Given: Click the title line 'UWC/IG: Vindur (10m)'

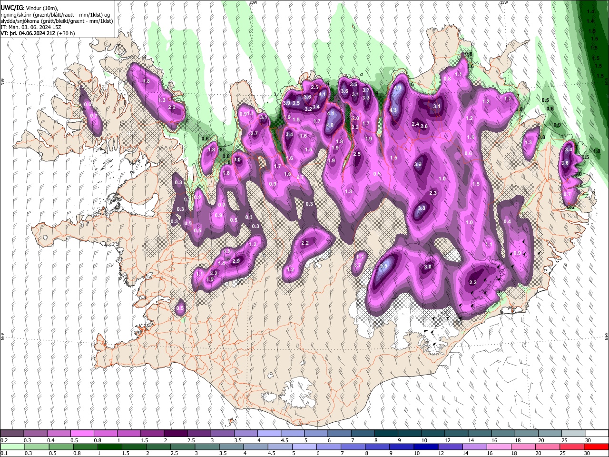Looking at the screenshot, I should 29,8.
